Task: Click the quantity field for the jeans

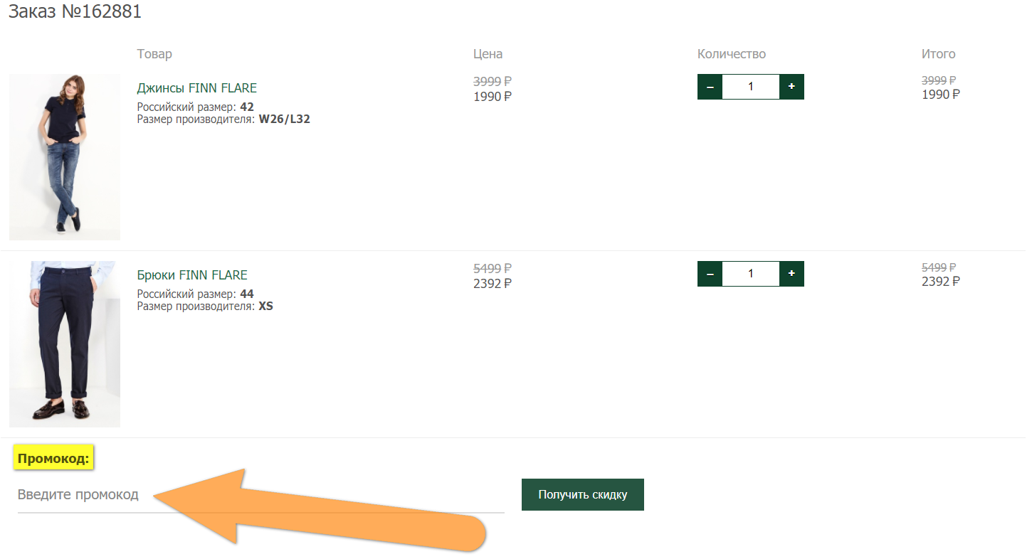Action: 751,87
